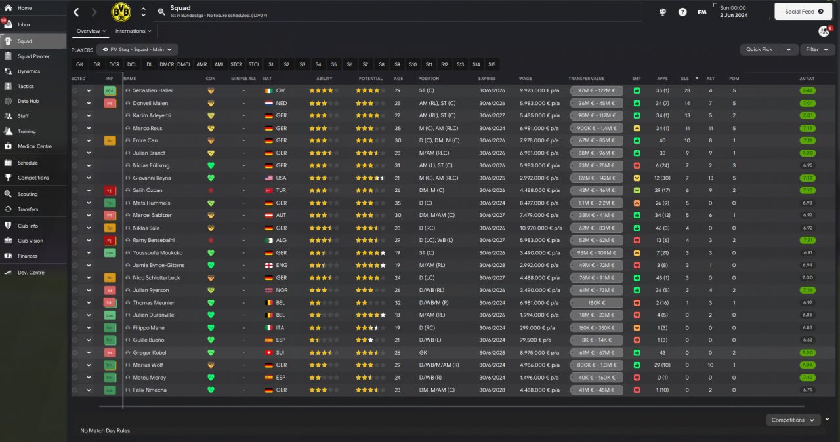Click the Squad search field

pos(398,12)
